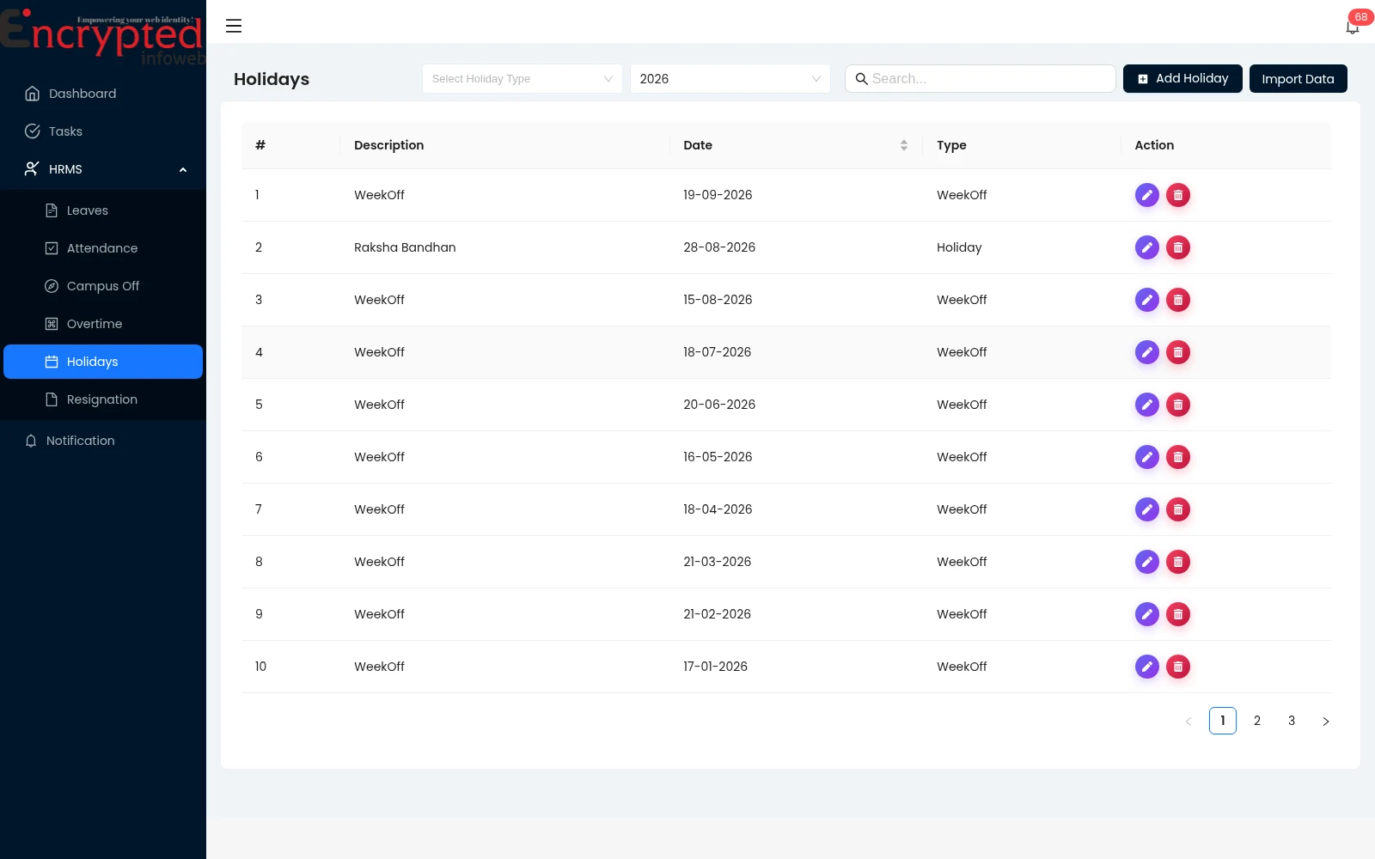Go to previous page arrow

(x=1189, y=721)
